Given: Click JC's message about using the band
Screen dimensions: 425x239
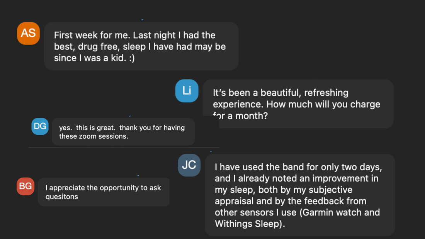Looking at the screenshot, I should pos(299,195).
